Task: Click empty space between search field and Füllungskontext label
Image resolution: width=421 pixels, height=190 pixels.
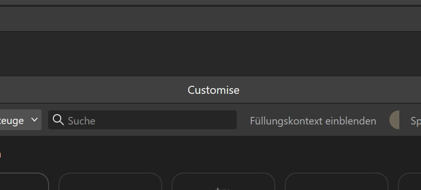Action: (243, 120)
